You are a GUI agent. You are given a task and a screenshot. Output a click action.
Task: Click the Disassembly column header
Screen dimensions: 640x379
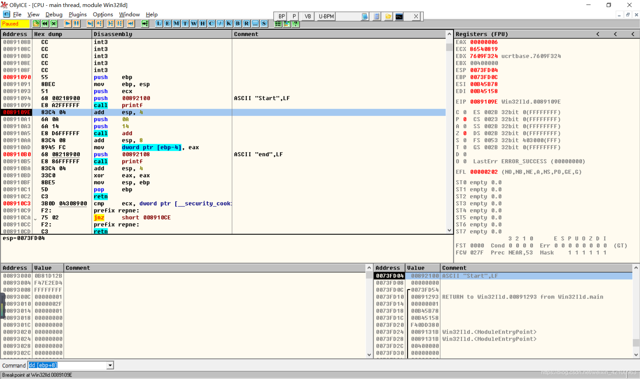[x=162, y=34]
